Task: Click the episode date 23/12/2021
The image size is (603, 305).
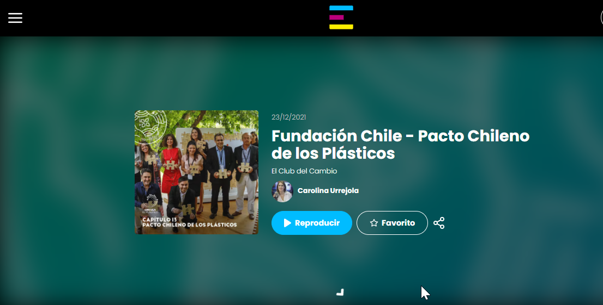Action: 288,117
